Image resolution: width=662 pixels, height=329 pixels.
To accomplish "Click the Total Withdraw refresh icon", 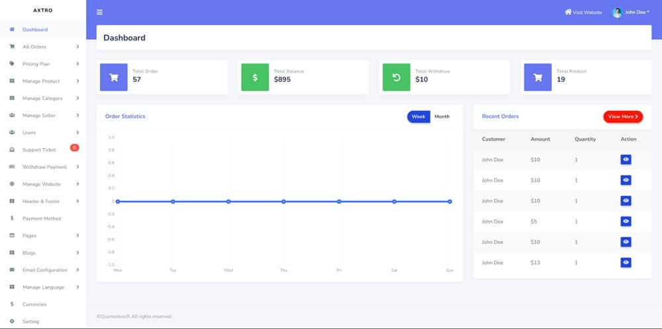I will pos(396,77).
